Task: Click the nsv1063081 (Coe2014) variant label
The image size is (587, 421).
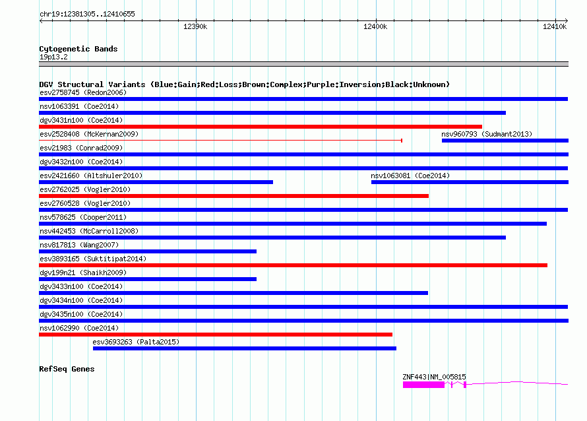Action: [x=410, y=176]
